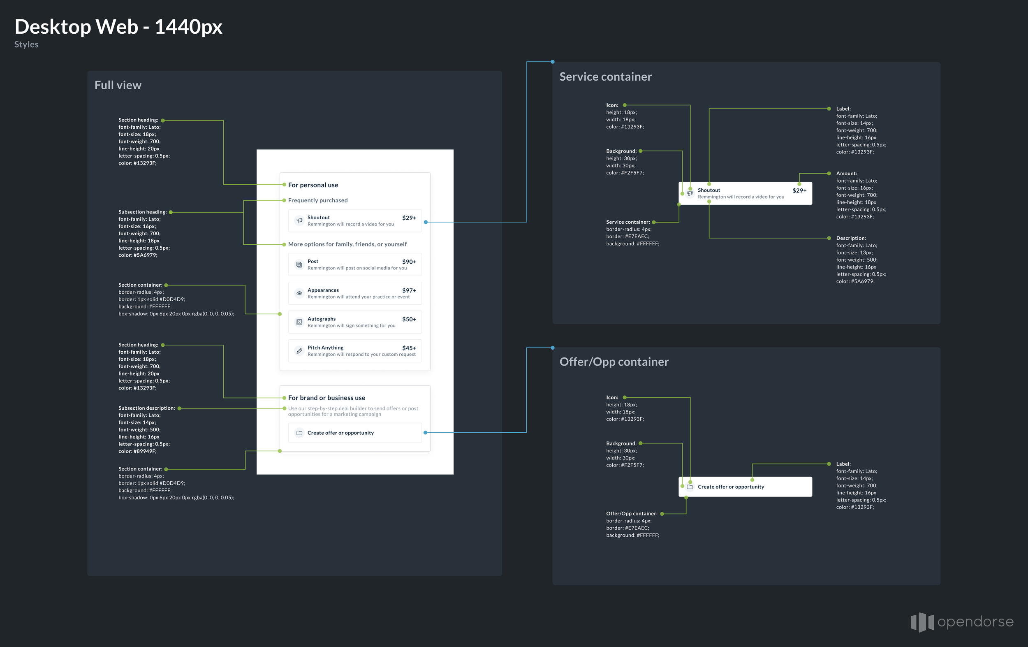Click the Shoutout megaphone icon in Full view
This screenshot has width=1028, height=647.
click(299, 221)
